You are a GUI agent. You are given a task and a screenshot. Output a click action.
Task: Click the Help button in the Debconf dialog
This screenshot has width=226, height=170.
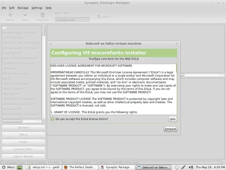tap(173, 119)
